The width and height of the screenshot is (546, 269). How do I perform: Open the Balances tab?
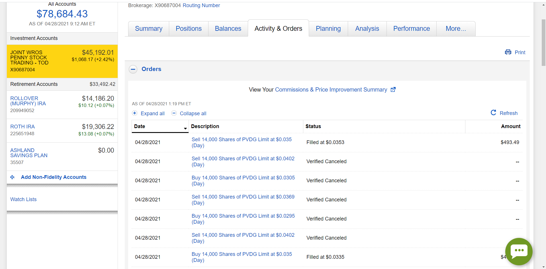point(228,29)
